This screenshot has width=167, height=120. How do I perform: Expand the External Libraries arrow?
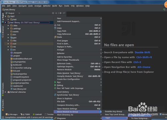point(5,92)
